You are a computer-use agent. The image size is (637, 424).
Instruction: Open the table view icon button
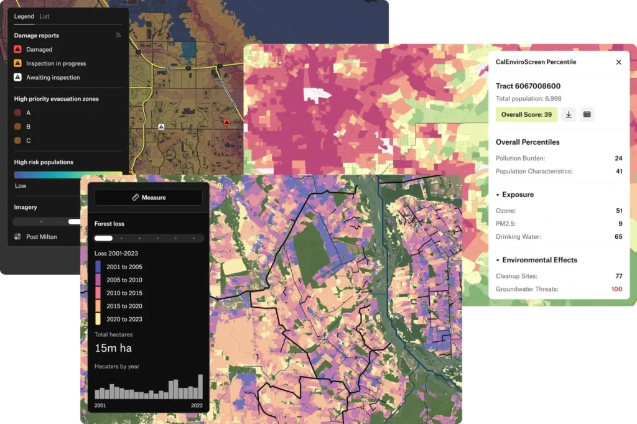point(587,114)
